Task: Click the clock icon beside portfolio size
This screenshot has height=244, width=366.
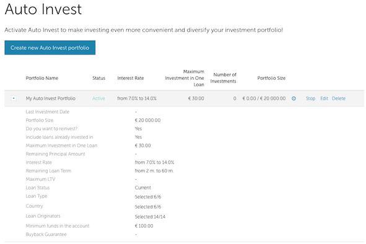Action: click(x=294, y=98)
